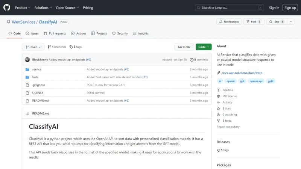
Task: Open commit hash ed32d53
Action: [x=167, y=60]
